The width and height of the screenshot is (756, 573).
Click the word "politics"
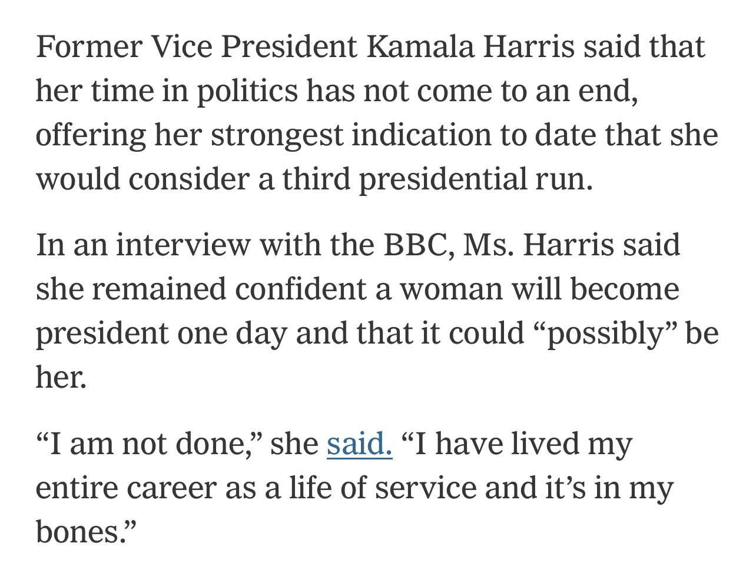click(247, 91)
